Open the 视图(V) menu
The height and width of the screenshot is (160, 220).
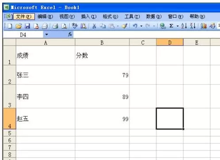coord(67,16)
